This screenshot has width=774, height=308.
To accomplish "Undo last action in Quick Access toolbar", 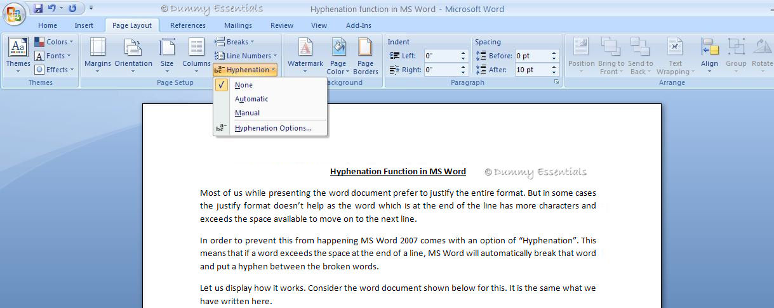I will 52,9.
